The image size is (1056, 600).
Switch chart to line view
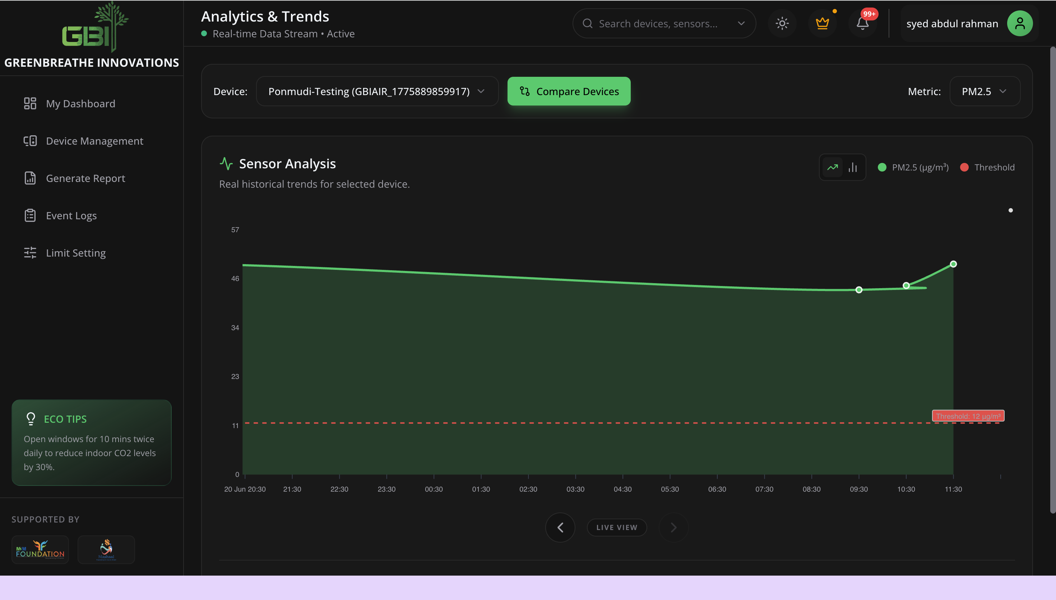pos(833,167)
